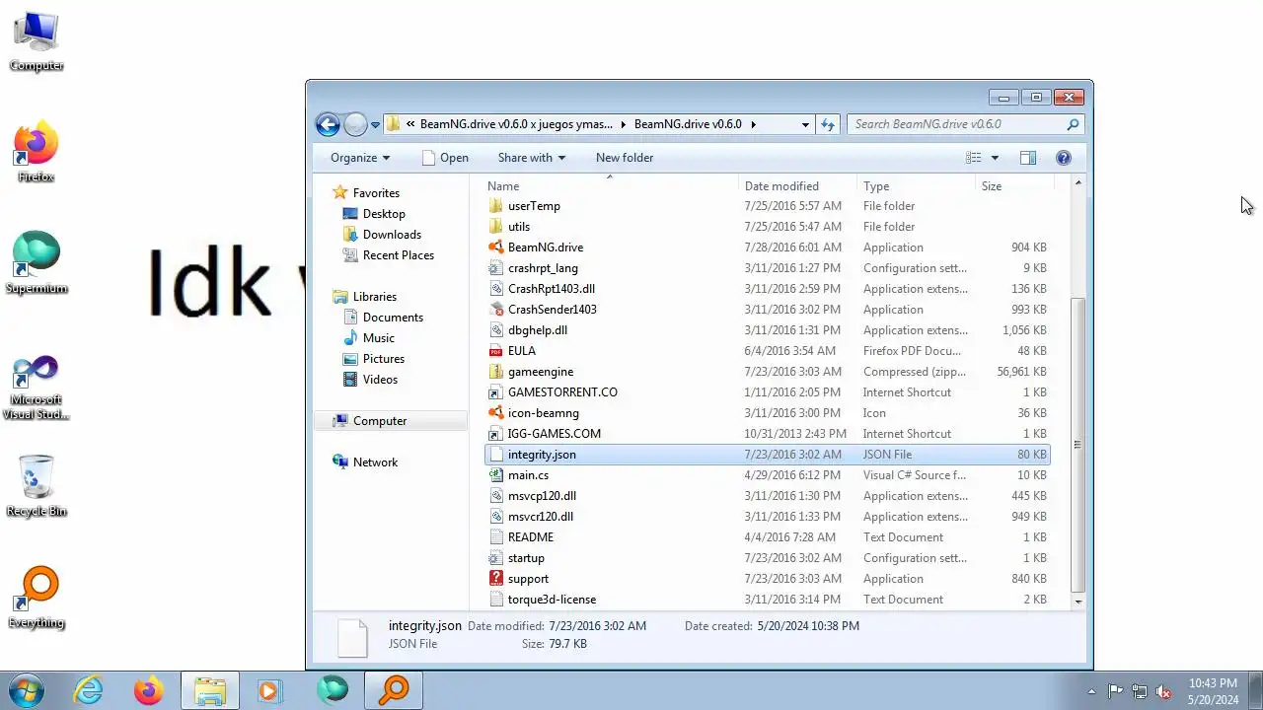This screenshot has width=1263, height=710.
Task: Select Favorites in navigation pane
Action: tap(376, 193)
